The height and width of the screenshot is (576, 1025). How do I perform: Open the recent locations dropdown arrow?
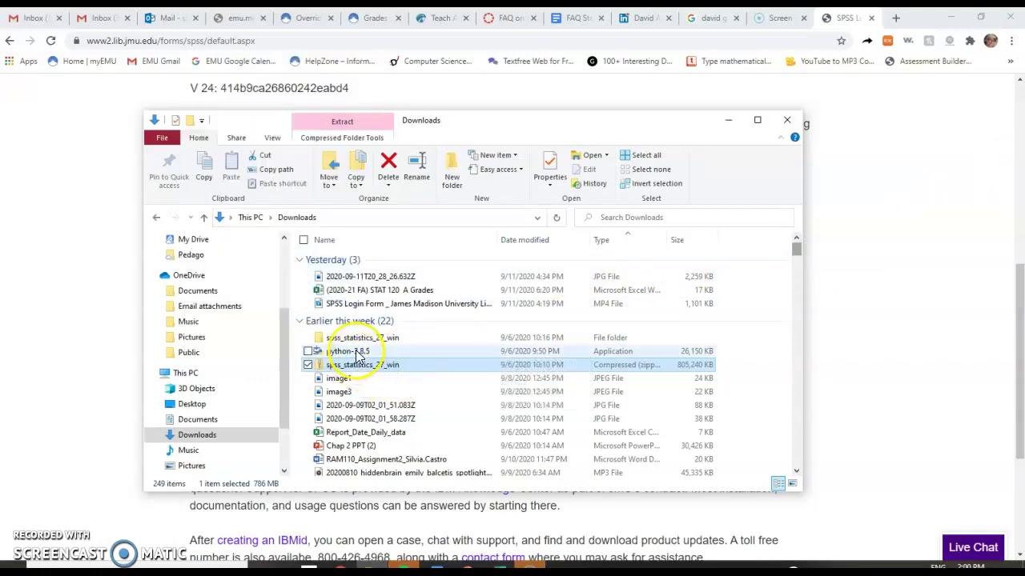tap(190, 218)
